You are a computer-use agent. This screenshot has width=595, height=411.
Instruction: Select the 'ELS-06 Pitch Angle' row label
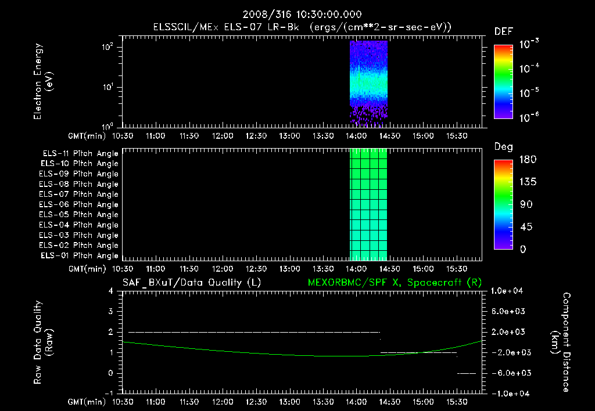pyautogui.click(x=78, y=205)
